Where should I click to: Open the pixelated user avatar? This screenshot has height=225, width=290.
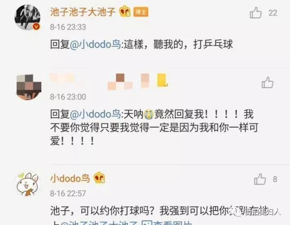point(29,87)
